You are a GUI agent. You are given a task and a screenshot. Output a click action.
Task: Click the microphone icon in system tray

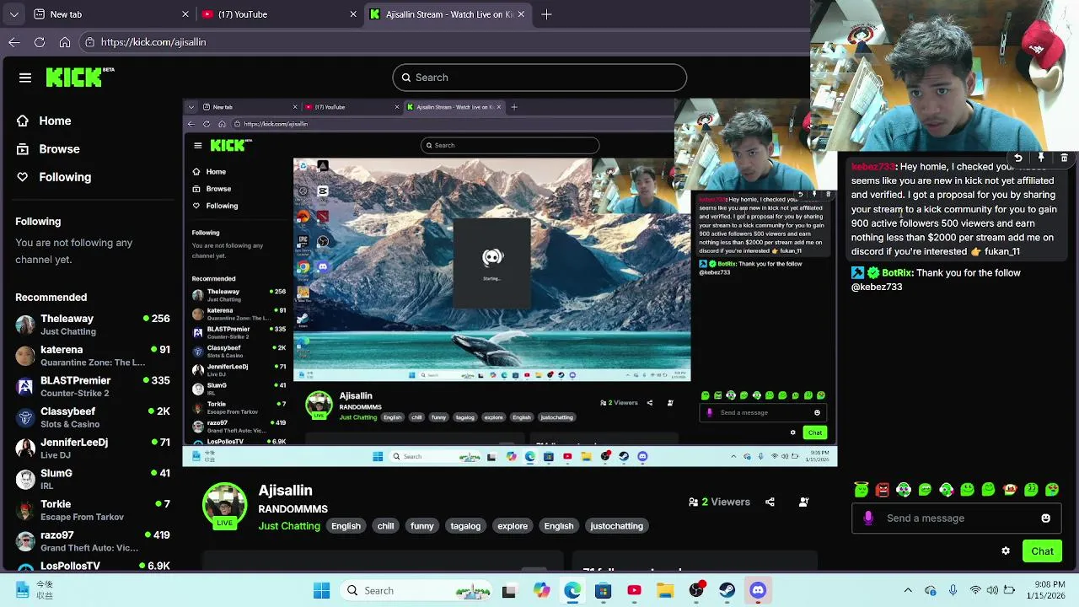click(x=953, y=591)
